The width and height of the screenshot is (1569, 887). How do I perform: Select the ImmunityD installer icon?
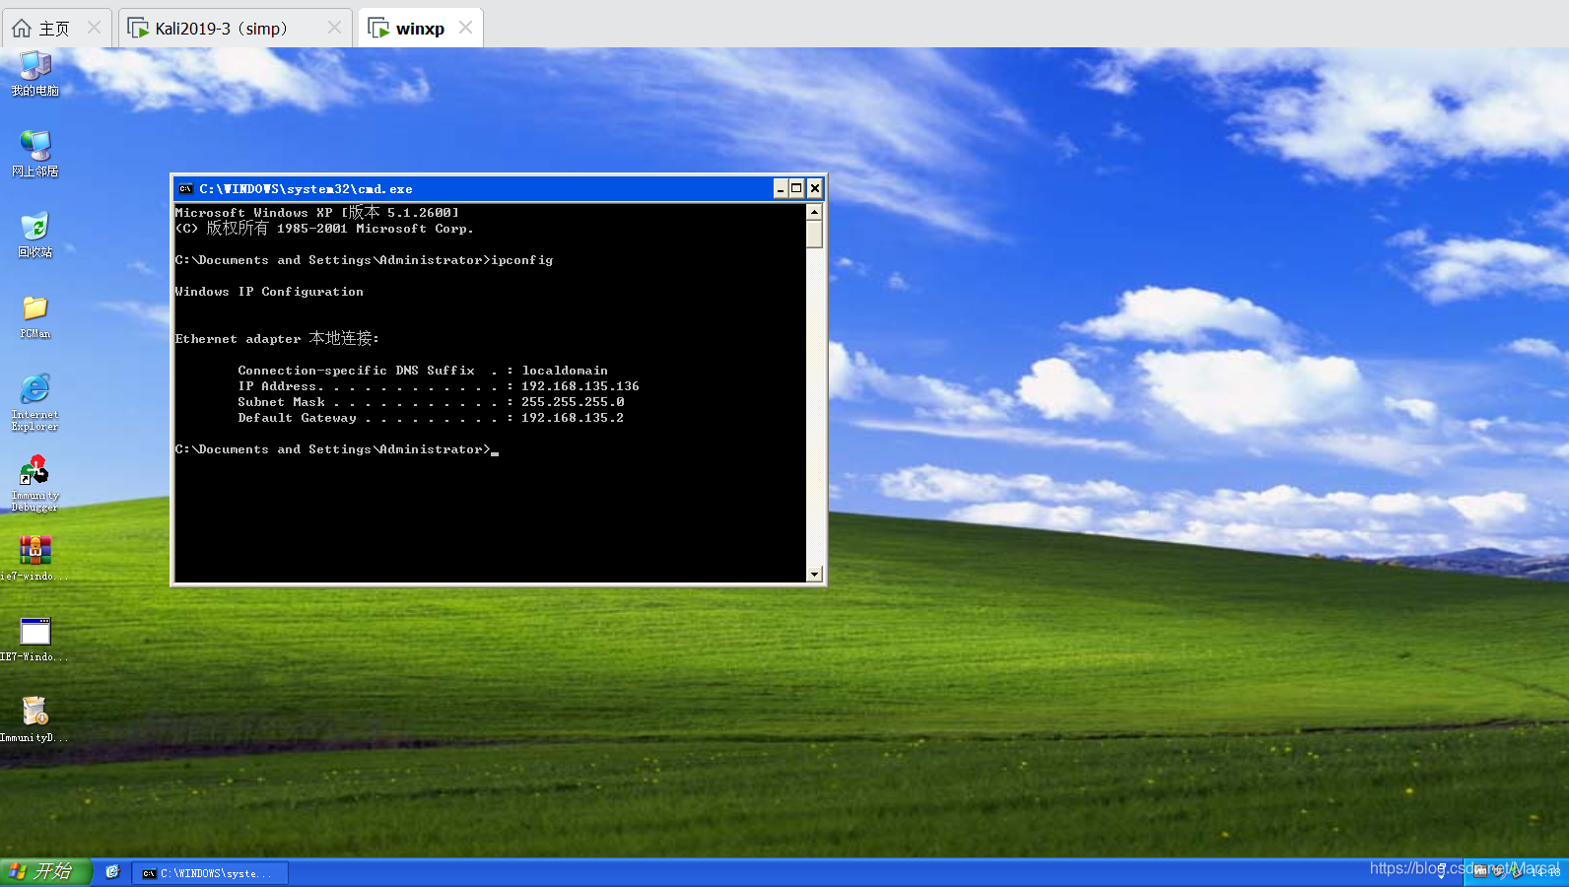[x=35, y=719]
